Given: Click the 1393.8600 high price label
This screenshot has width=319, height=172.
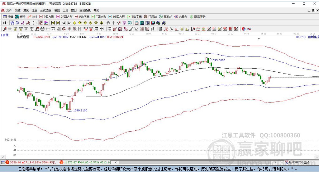Looking at the screenshot, I should click(218, 60).
